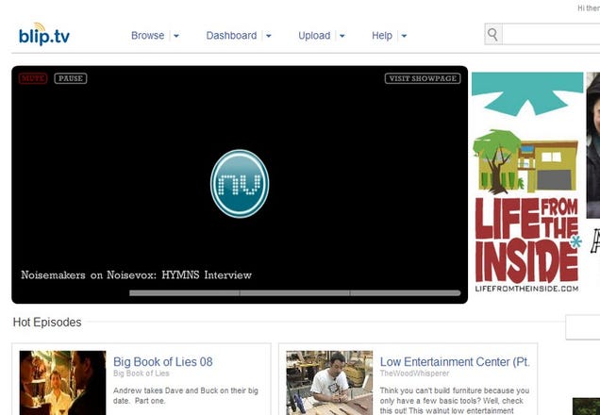Select middle segment of video progress bar
Image resolution: width=600 pixels, height=415 pixels.
(294, 293)
